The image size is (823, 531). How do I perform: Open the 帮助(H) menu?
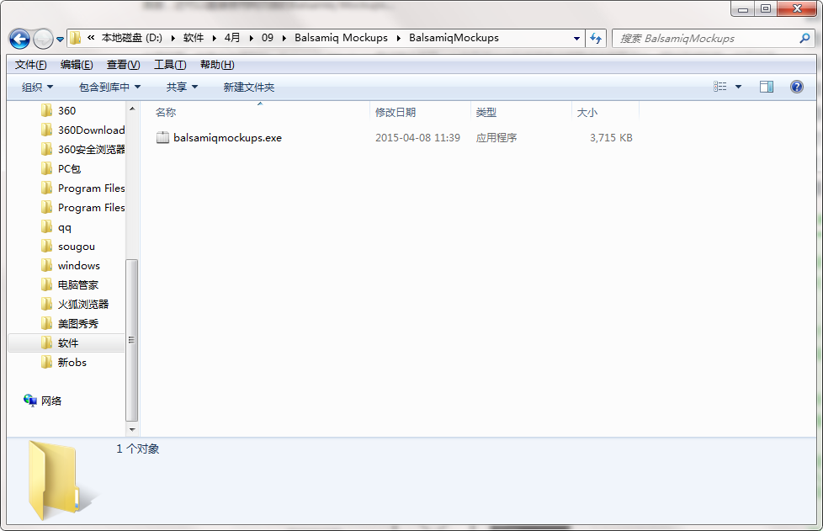tap(217, 65)
